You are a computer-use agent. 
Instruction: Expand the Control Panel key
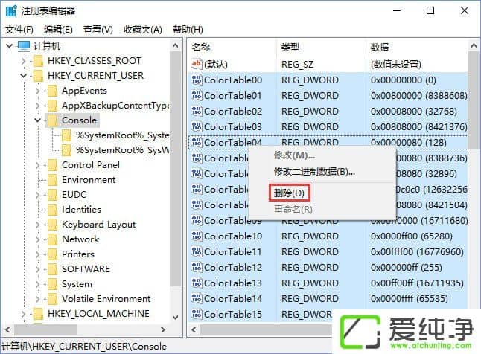pos(38,165)
